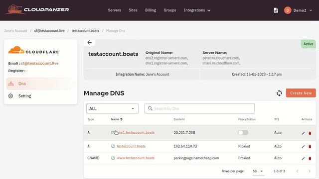Click dns2.registrar-servers.com original name

[x=166, y=58]
